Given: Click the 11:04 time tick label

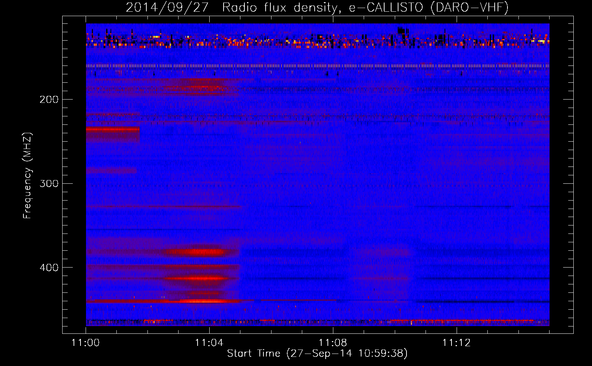Looking at the screenshot, I should tap(209, 343).
